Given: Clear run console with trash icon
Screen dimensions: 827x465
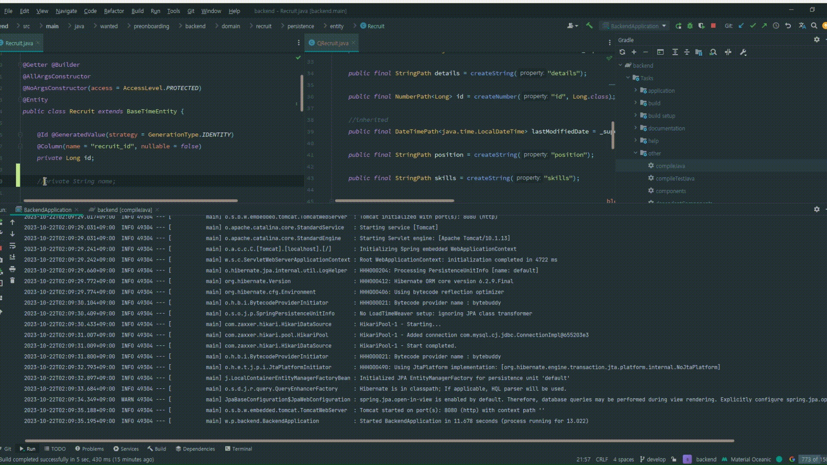Looking at the screenshot, I should [12, 280].
